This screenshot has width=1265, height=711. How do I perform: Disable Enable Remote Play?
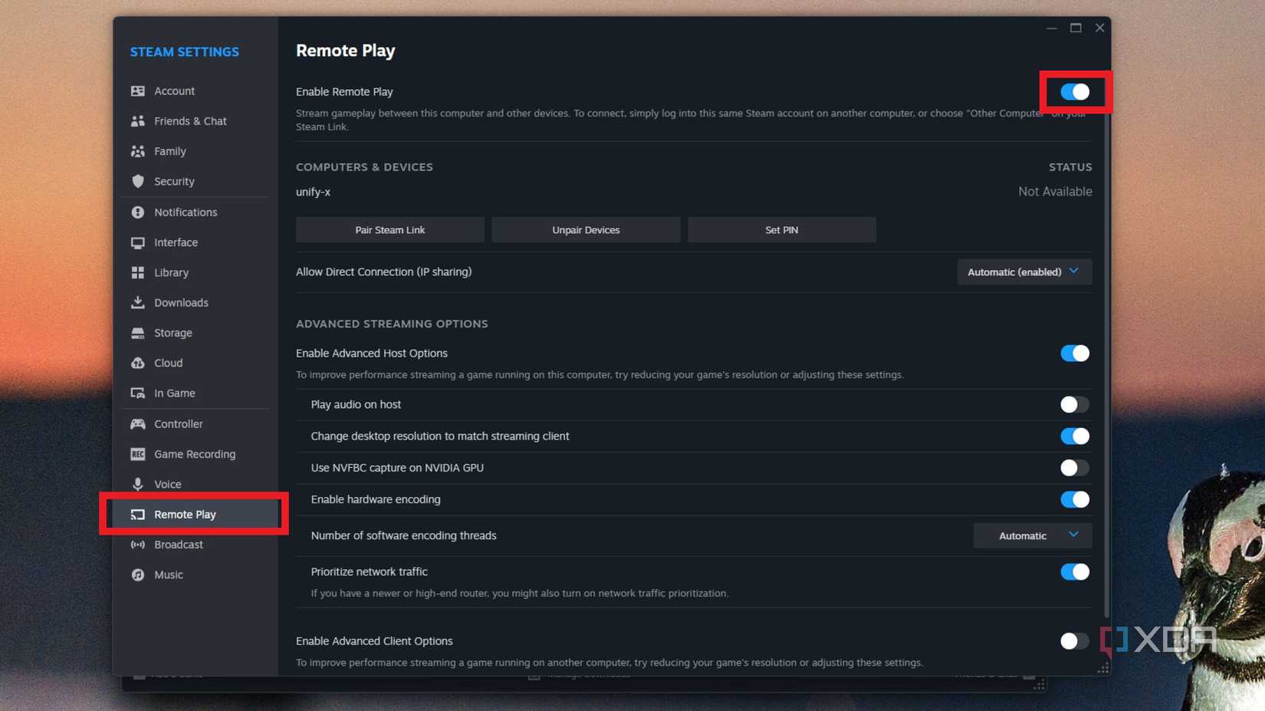1074,91
